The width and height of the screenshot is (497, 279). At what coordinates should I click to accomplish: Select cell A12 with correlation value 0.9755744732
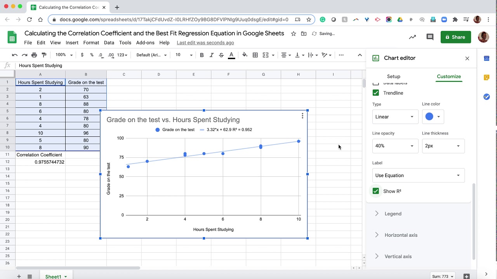coord(40,162)
